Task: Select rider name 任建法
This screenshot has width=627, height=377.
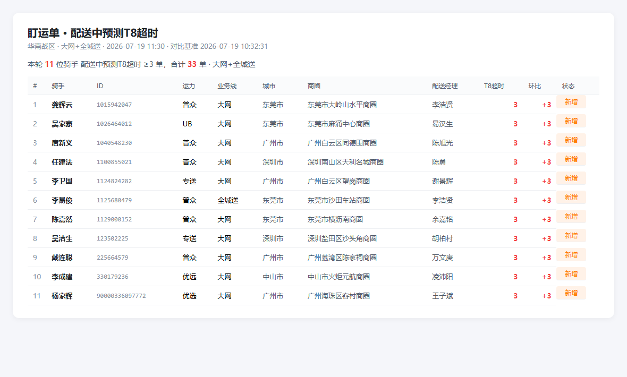Action: pos(62,162)
